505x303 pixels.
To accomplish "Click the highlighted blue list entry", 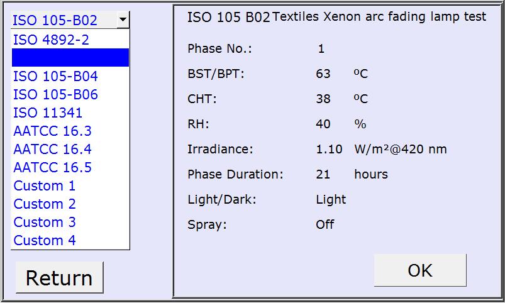I will [70, 58].
